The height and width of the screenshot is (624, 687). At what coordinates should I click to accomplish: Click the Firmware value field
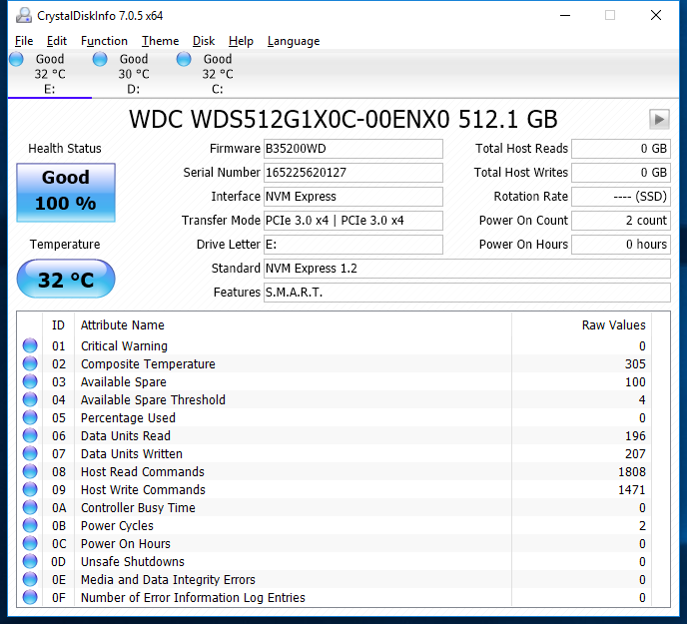352,149
